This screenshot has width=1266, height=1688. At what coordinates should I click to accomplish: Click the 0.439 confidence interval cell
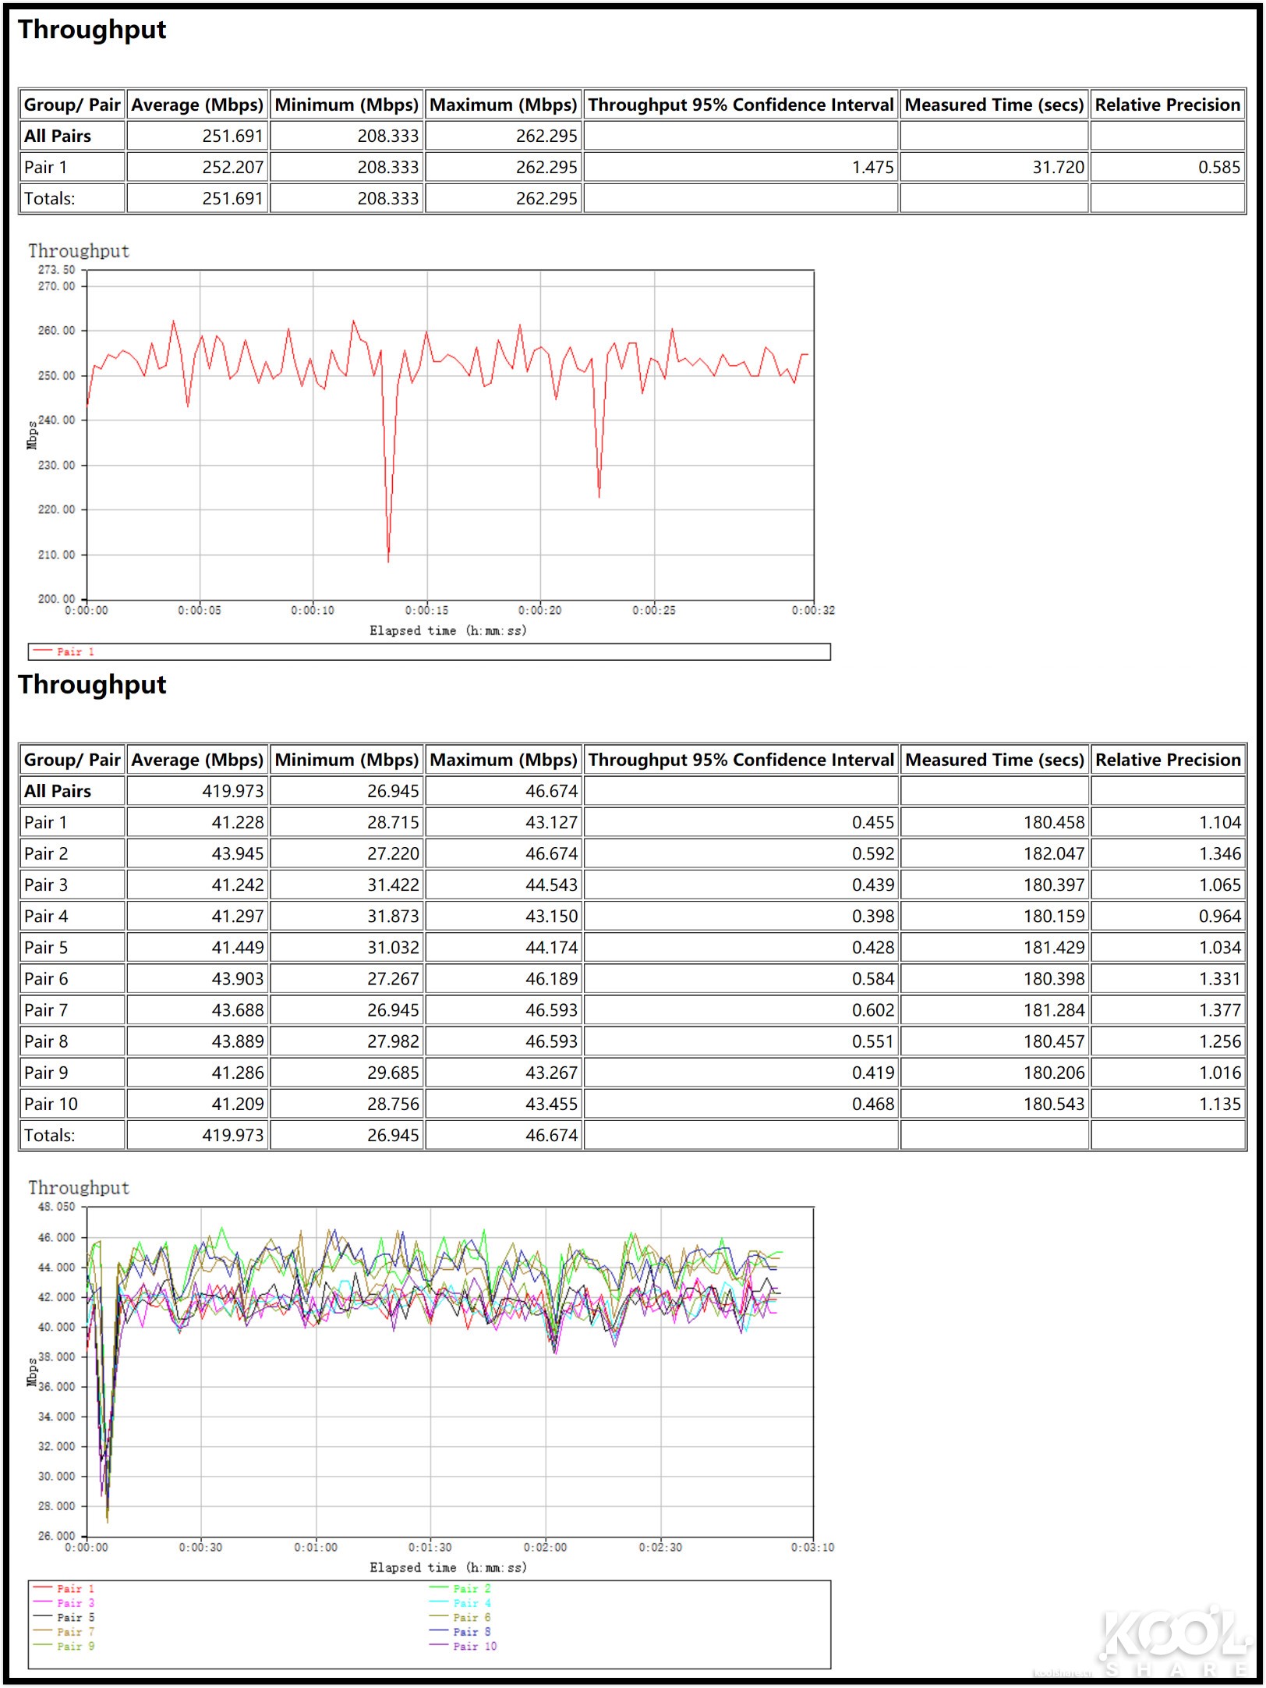click(x=741, y=885)
